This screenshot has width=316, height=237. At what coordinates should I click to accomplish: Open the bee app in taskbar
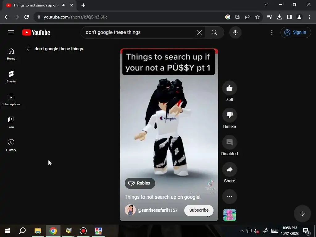coord(68,231)
